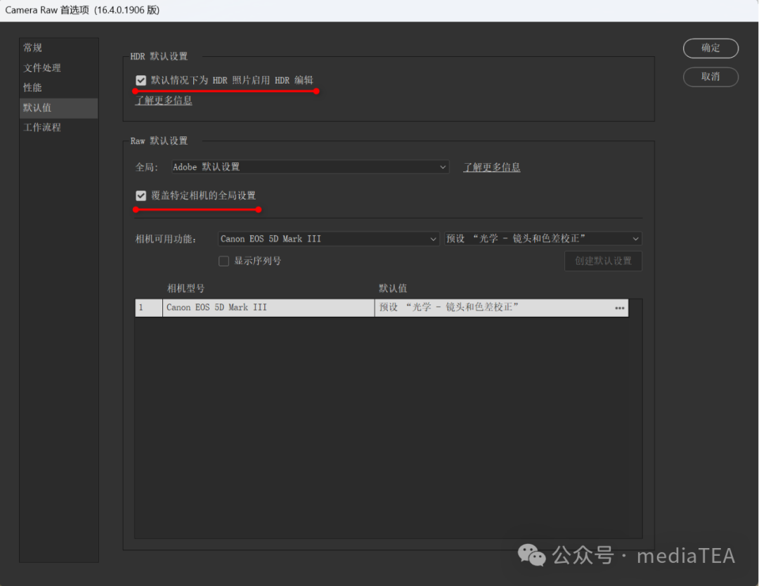Click the 确定 button

[711, 48]
